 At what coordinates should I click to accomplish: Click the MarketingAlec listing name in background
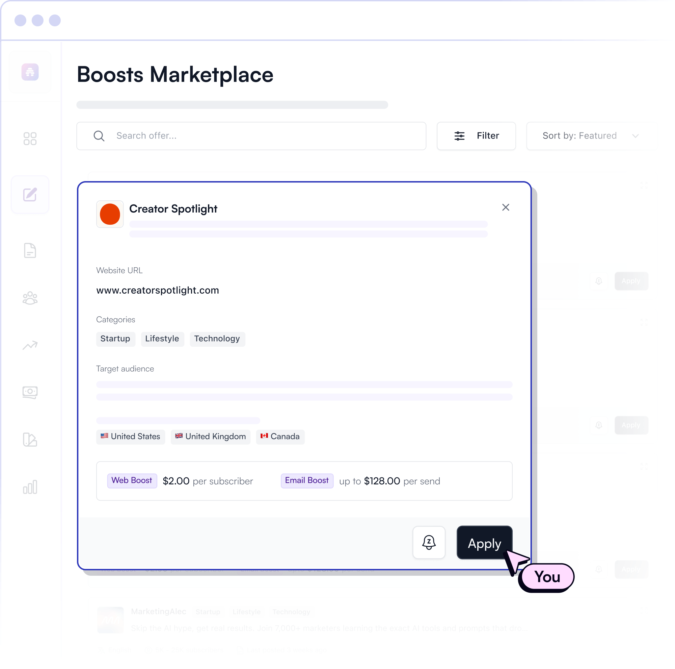click(159, 612)
